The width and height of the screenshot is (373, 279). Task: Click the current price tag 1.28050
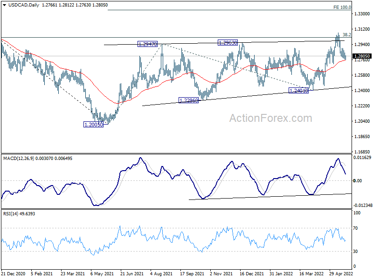pos(362,56)
